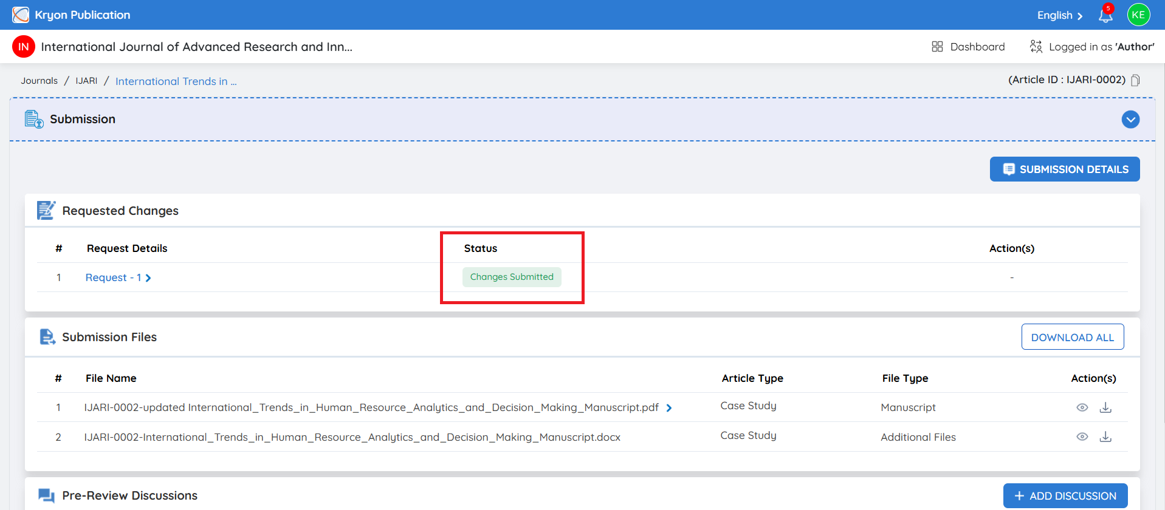This screenshot has height=510, width=1165.
Task: Open International Trends breadcrumb link
Action: tap(176, 81)
